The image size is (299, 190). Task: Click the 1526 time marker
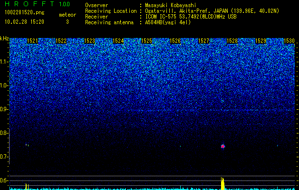(175, 41)
